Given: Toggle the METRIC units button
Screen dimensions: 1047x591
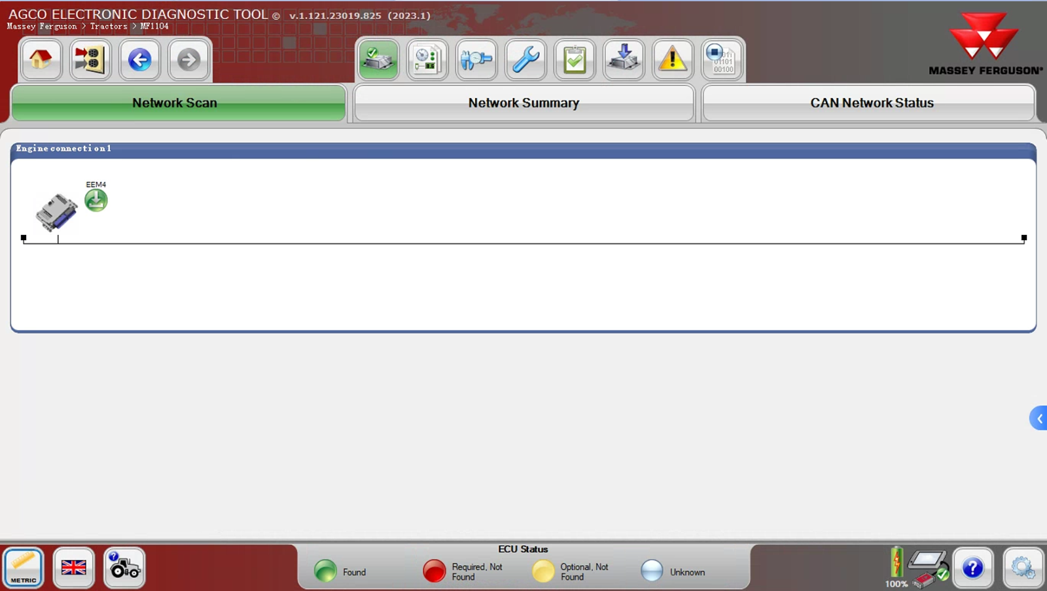Looking at the screenshot, I should [24, 567].
